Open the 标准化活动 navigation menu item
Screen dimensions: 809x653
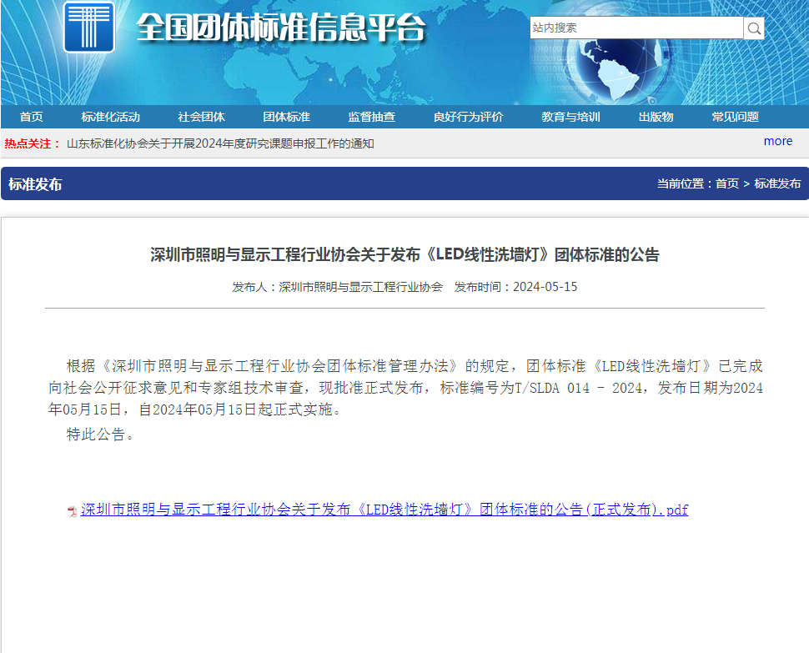click(x=110, y=117)
